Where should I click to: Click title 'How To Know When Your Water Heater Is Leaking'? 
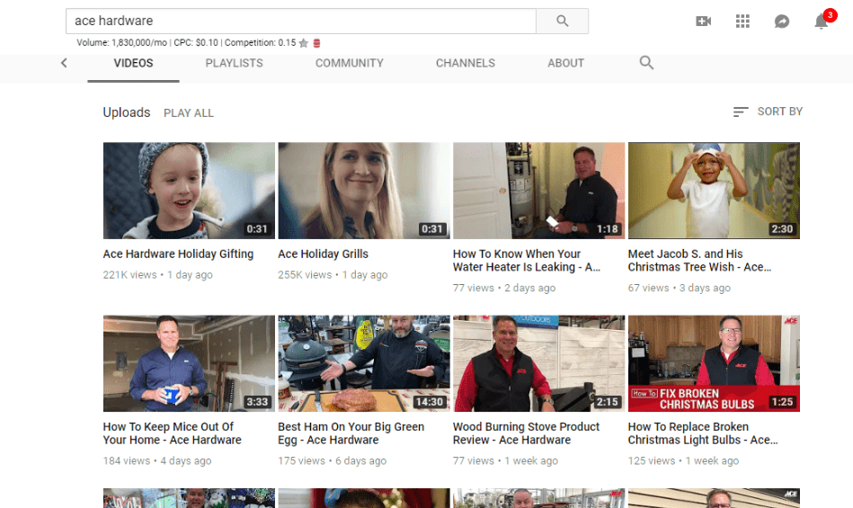tap(527, 261)
